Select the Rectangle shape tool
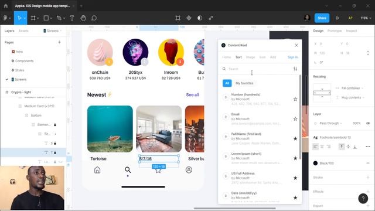 point(46,18)
